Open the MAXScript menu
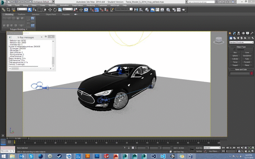Screen dimensions: 255x159 point(115,5)
